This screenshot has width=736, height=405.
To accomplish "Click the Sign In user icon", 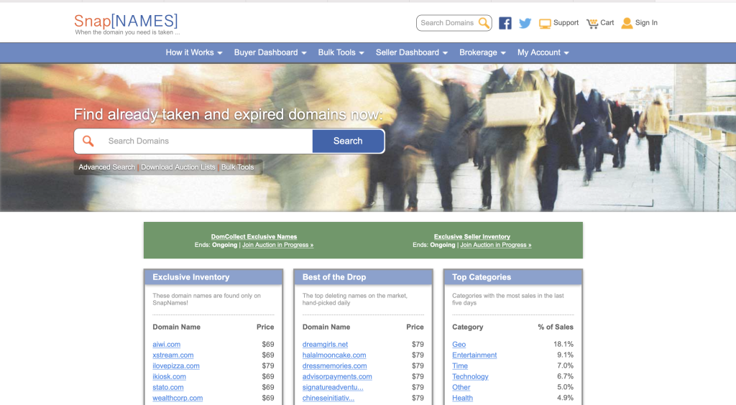I will [x=627, y=23].
